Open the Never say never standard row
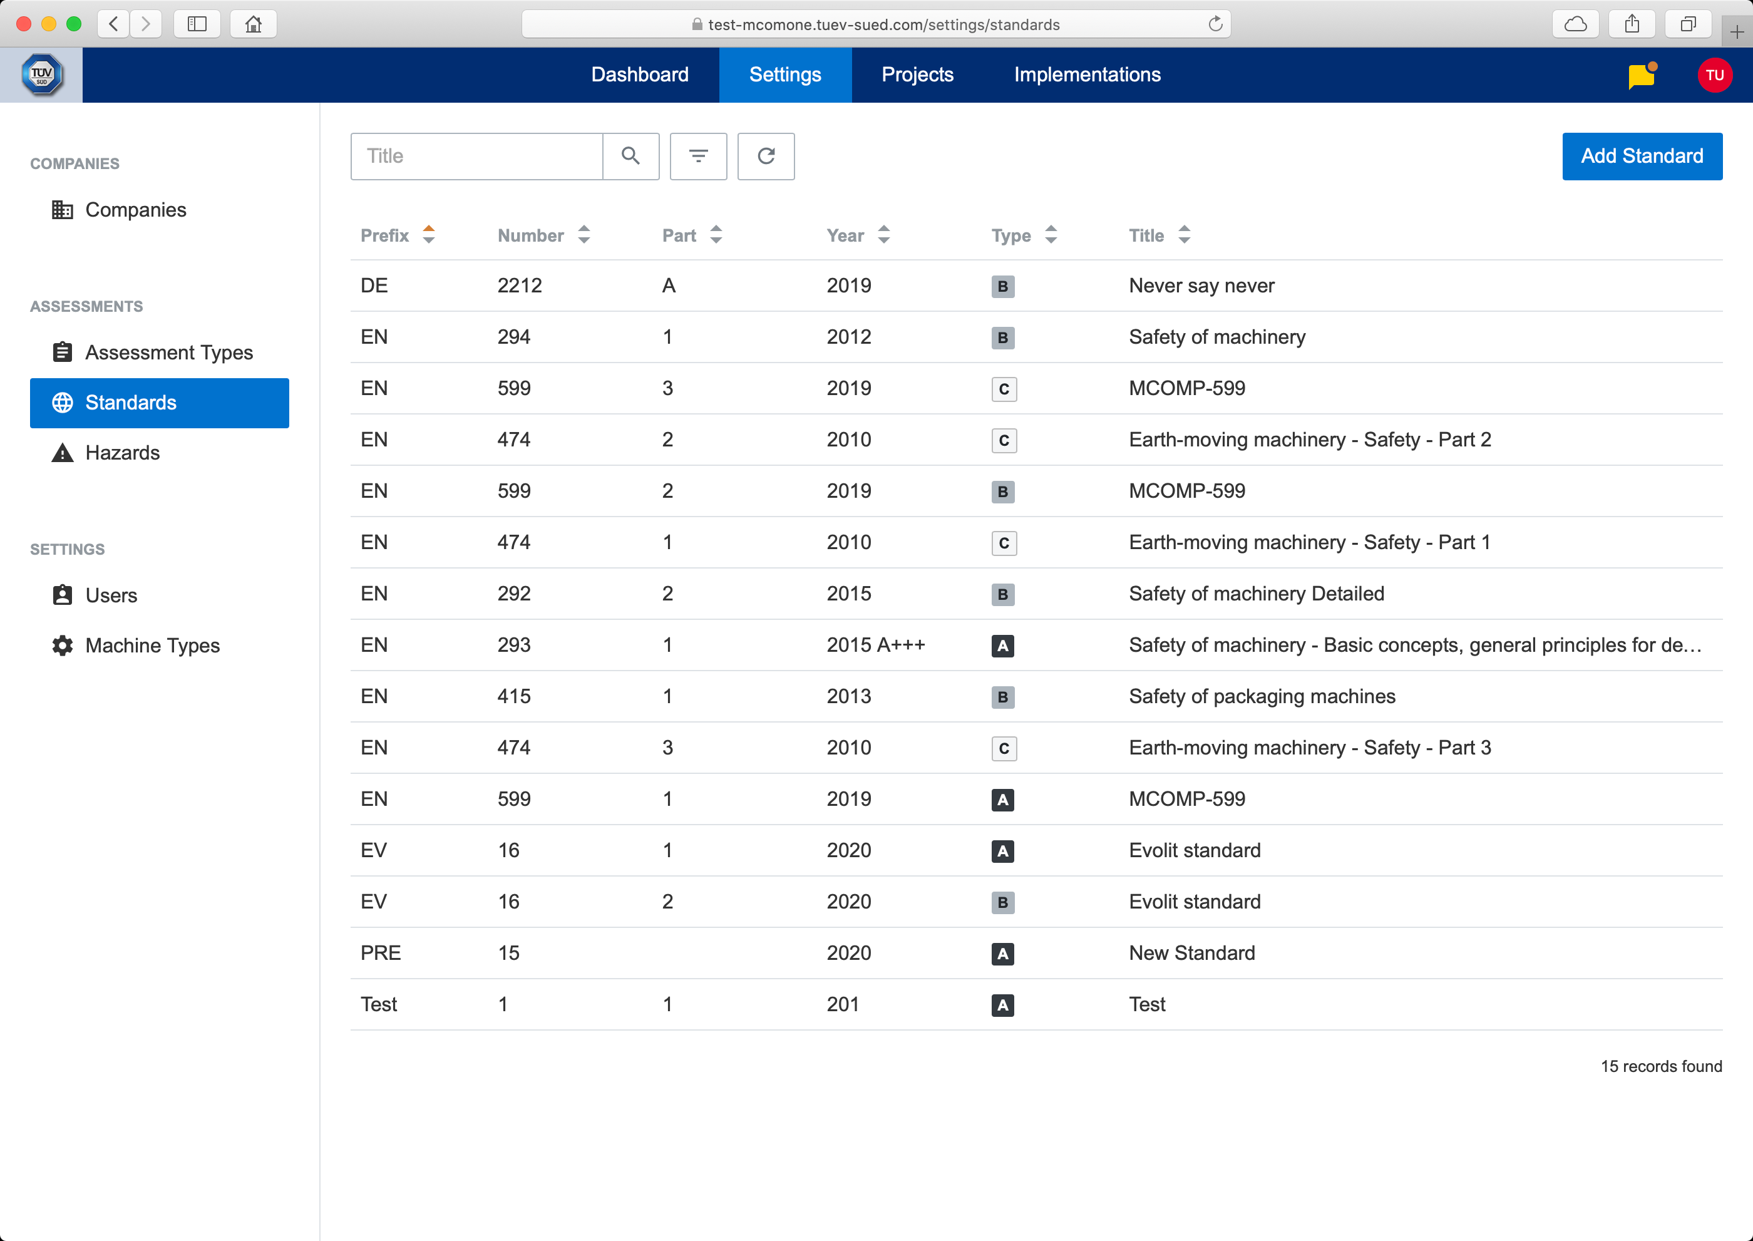 [1201, 286]
